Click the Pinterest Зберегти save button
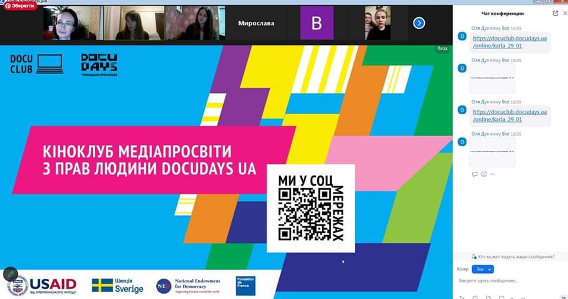This screenshot has width=568, height=299. point(20,6)
